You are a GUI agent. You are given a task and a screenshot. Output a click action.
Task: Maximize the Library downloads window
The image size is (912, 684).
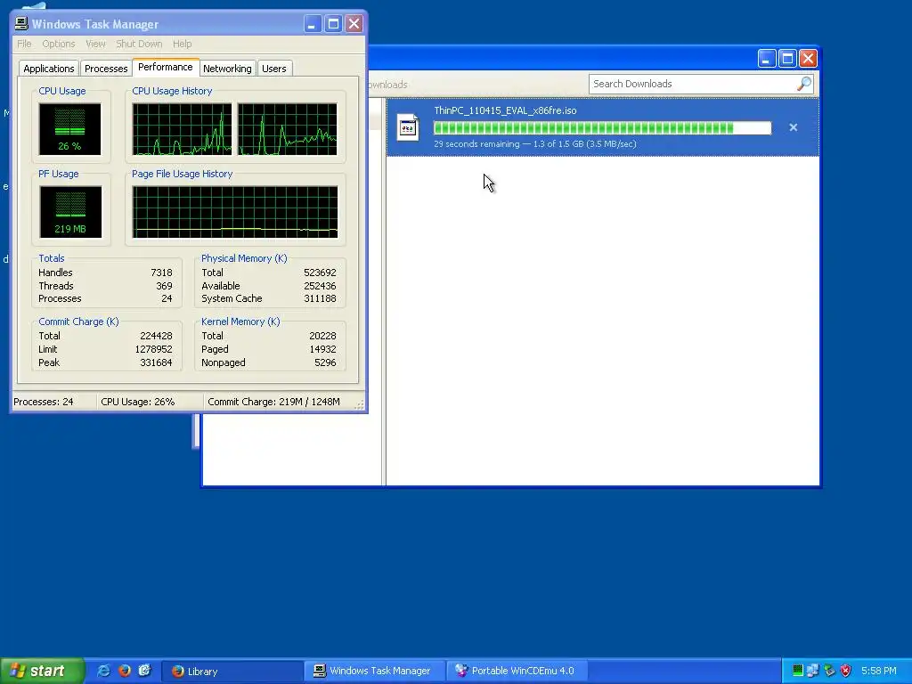tap(787, 58)
